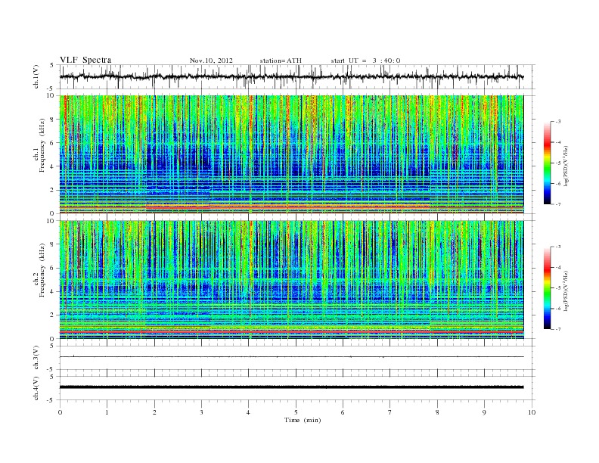Click the ch.2 spectrogram PSD color bar
599x463 pixels.
[547, 287]
